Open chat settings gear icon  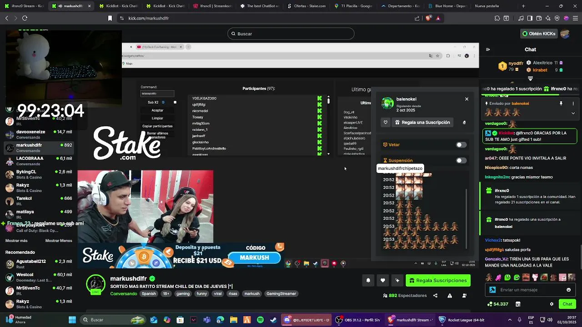[x=552, y=304]
